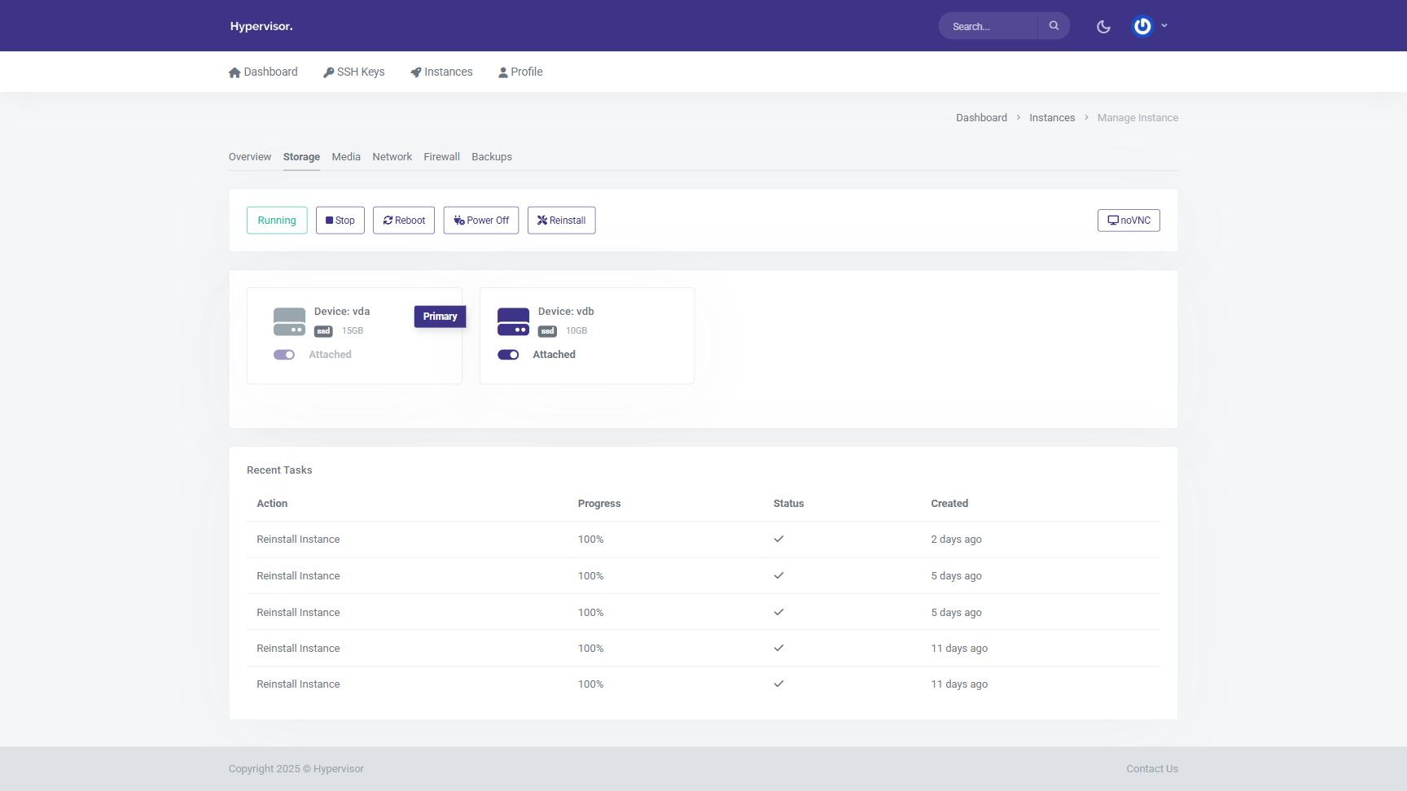Toggle dark mode moon icon
The height and width of the screenshot is (791, 1407).
coord(1103,26)
